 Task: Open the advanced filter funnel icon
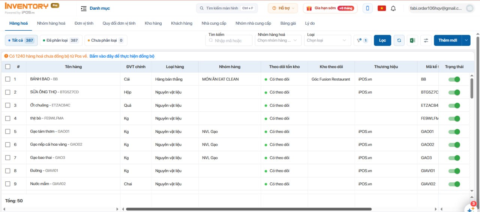pos(362,40)
